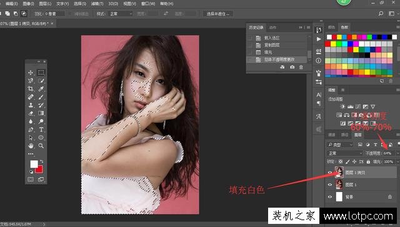Image resolution: width=400 pixels, height=227 pixels.
Task: Open the opacity 64% slider dropdown arrow
Action: (x=397, y=153)
